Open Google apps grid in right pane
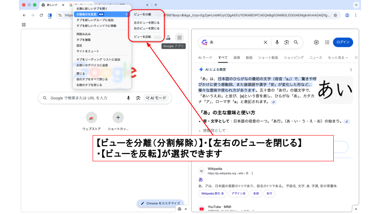This screenshot has height=214, width=380. pyautogui.click(x=327, y=42)
